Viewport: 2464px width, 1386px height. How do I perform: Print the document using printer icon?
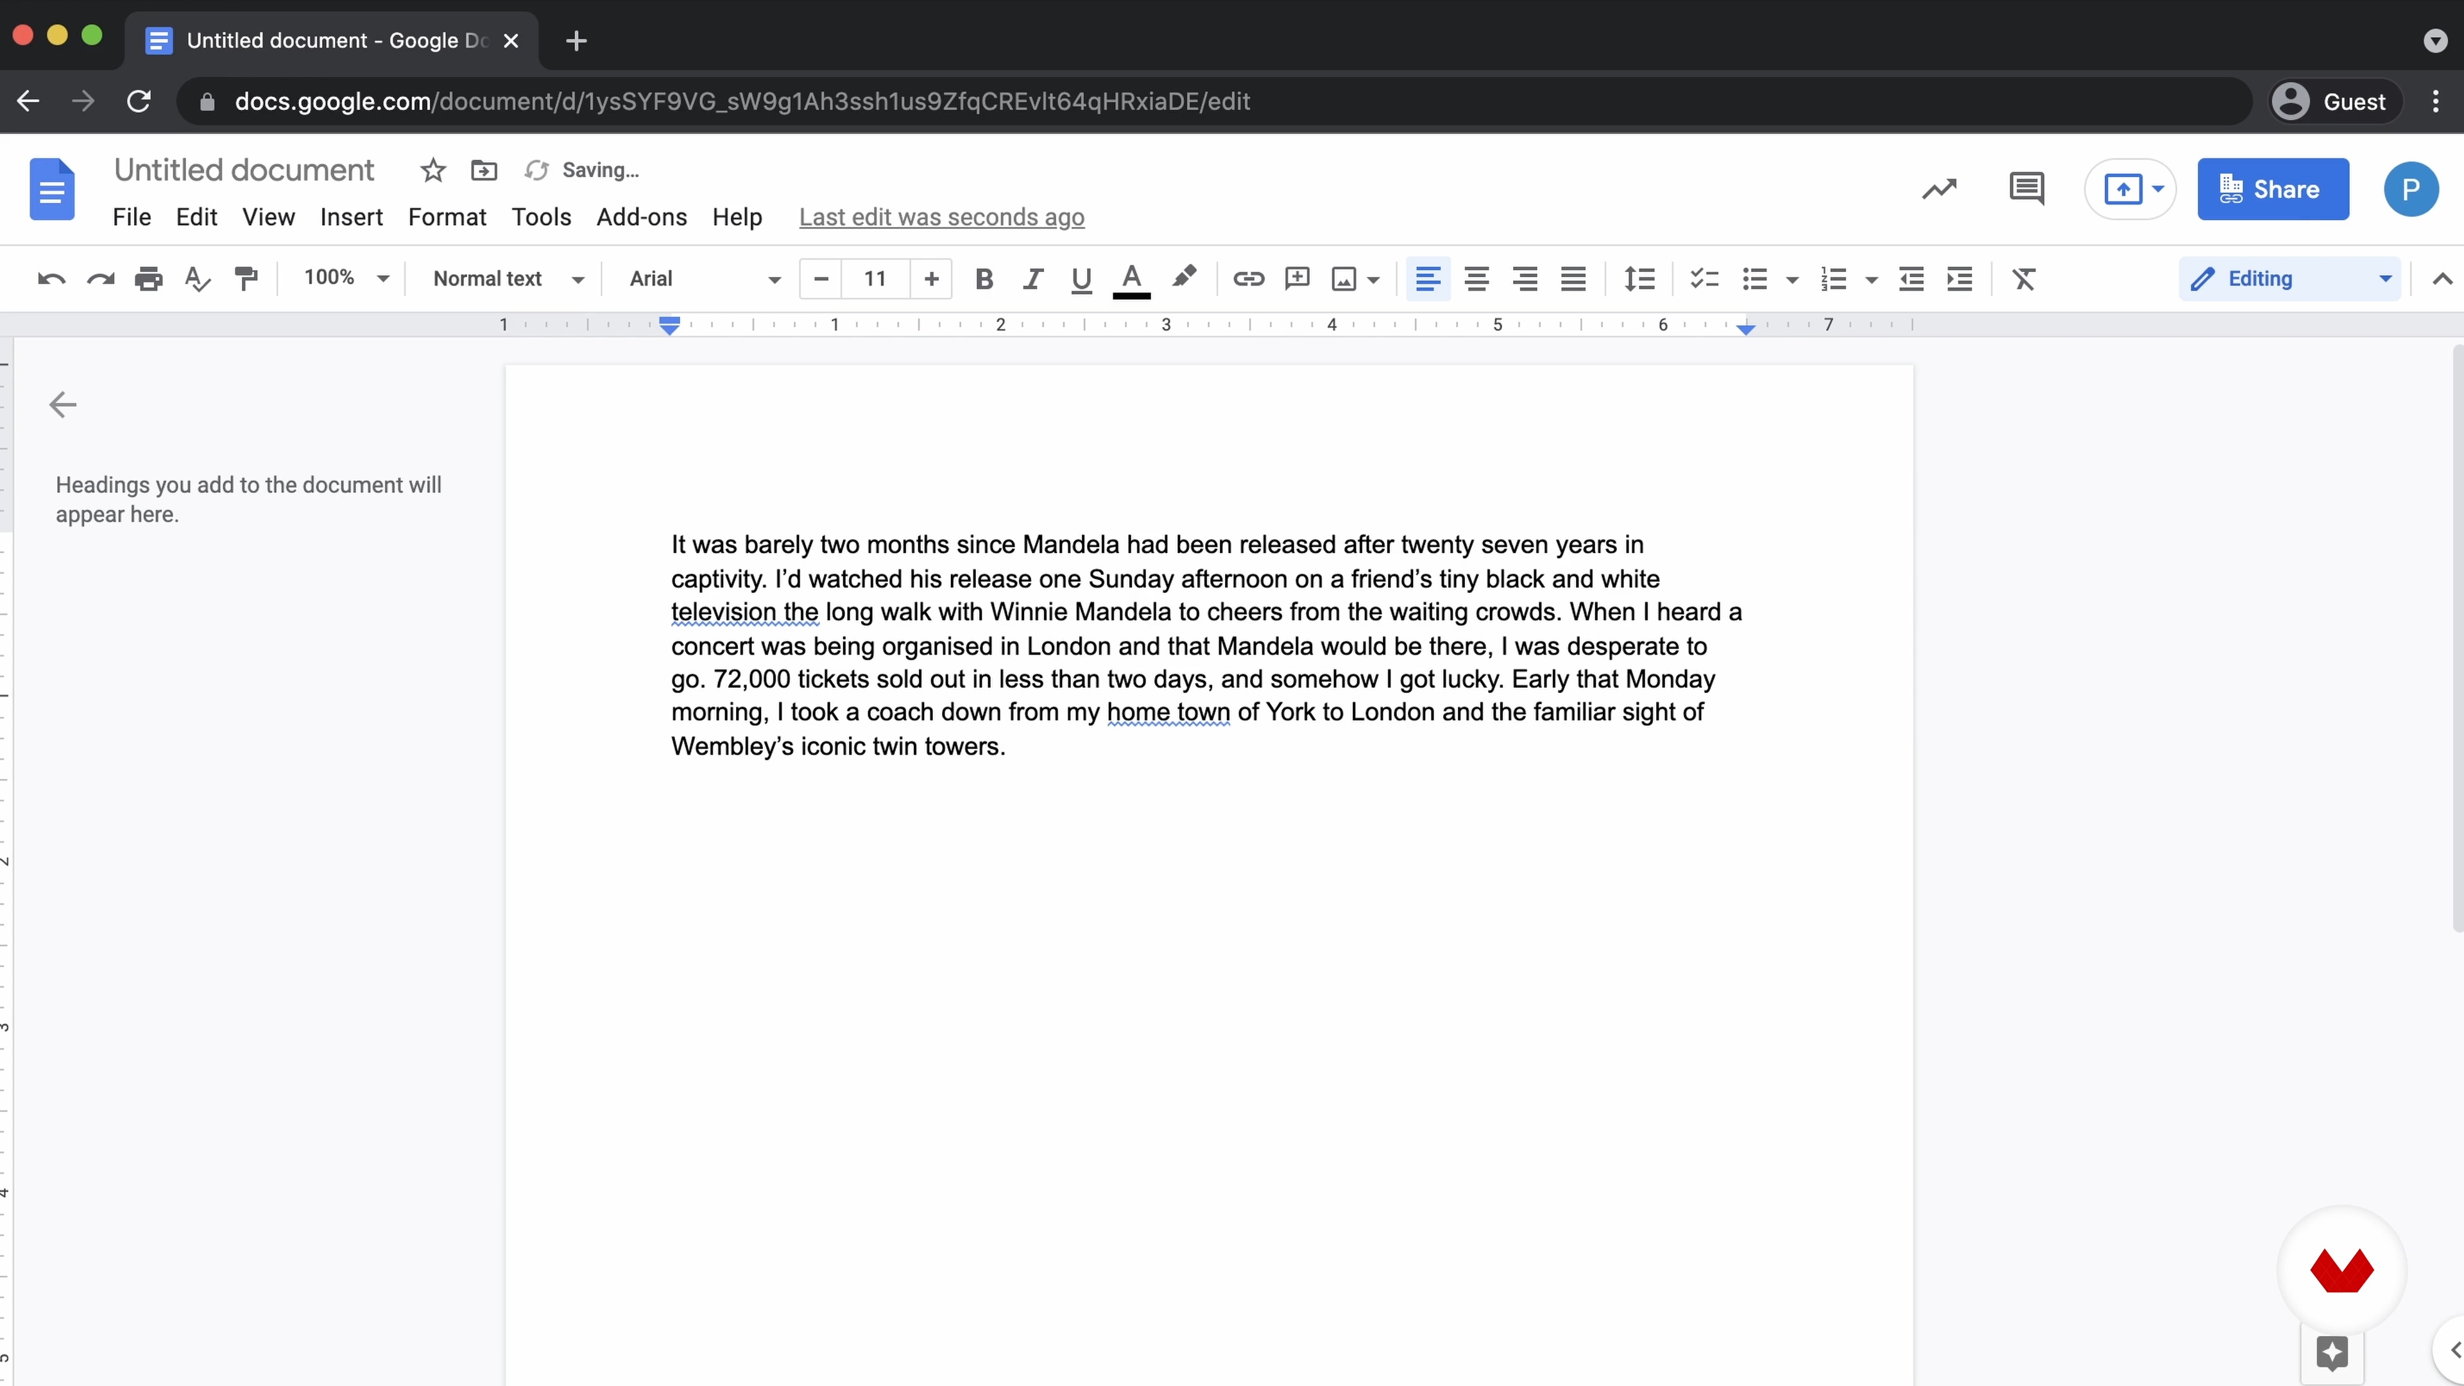[x=148, y=278]
